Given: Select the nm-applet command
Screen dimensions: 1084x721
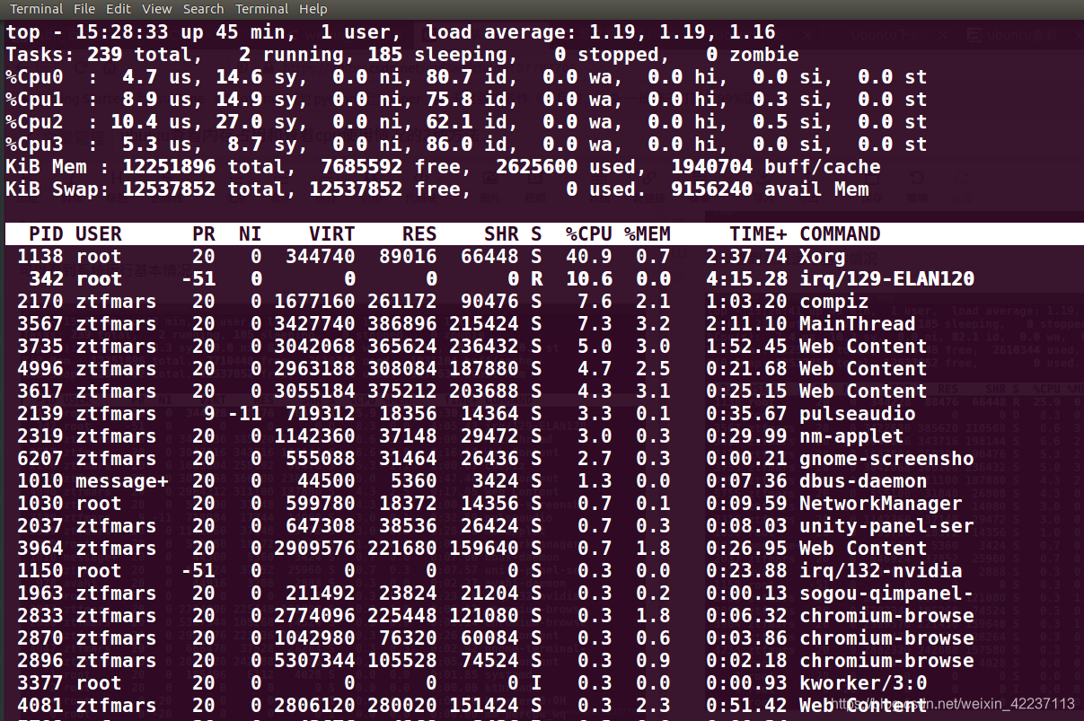Looking at the screenshot, I should [x=850, y=436].
